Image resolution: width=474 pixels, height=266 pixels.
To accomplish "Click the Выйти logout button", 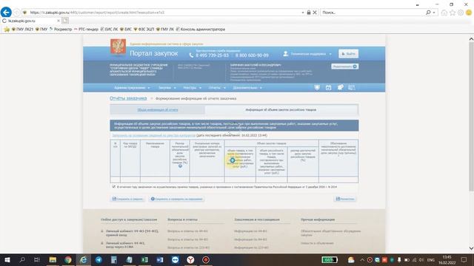I will pyautogui.click(x=348, y=54).
